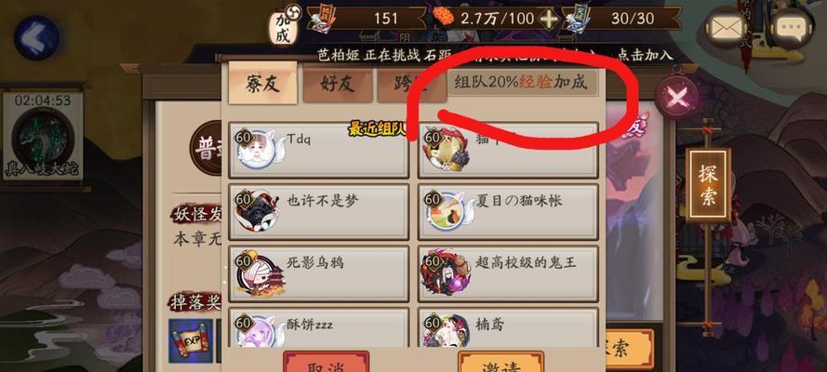Open the mail envelope icon
Image resolution: width=827 pixels, height=372 pixels.
pyautogui.click(x=727, y=28)
